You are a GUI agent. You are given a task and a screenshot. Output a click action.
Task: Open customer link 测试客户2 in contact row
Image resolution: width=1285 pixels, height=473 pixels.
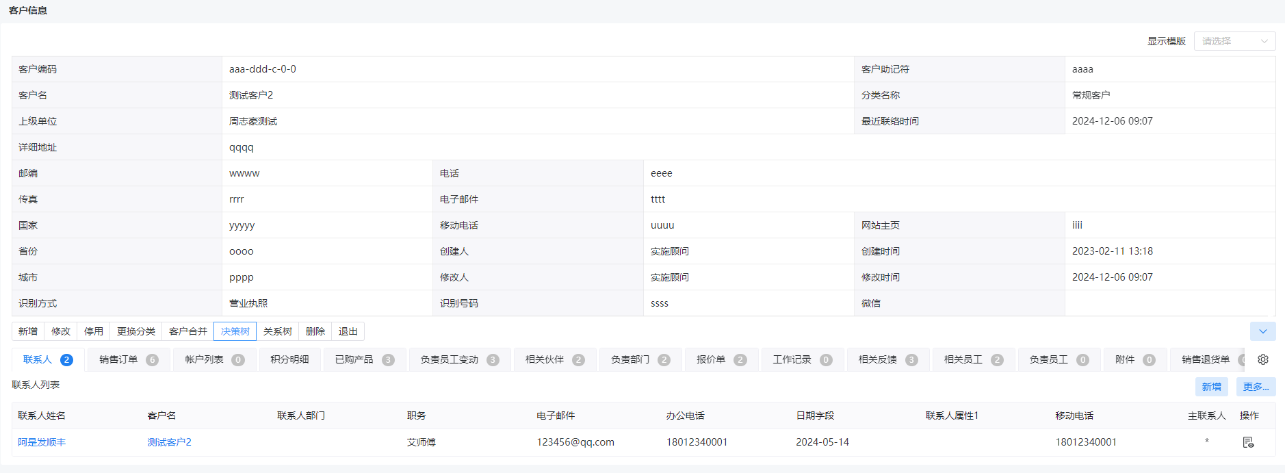pyautogui.click(x=169, y=442)
